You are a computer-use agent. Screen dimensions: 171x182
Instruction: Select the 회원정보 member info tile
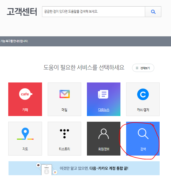click(x=104, y=138)
